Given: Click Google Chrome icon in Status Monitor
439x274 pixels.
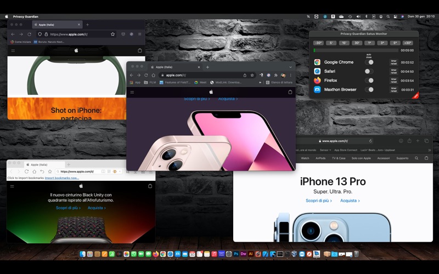Looking at the screenshot, I should (317, 62).
